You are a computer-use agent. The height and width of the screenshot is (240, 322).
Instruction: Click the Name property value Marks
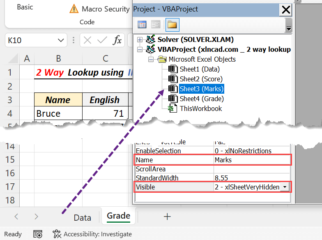[252, 160]
